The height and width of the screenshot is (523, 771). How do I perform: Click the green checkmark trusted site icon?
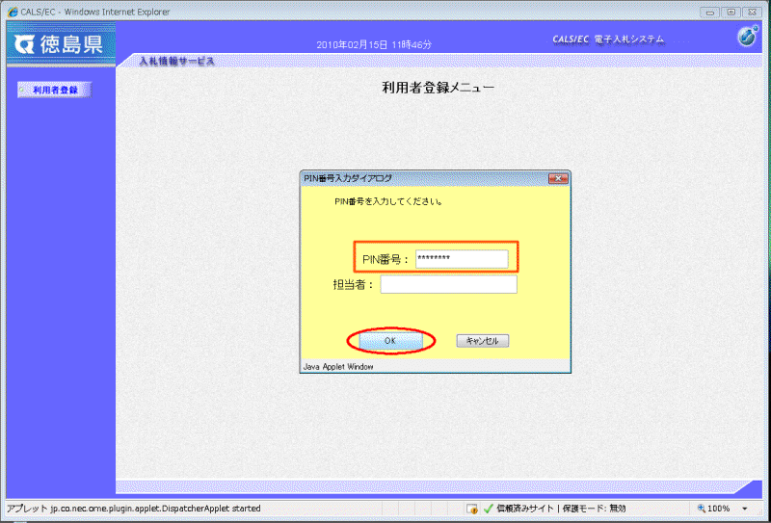(489, 508)
